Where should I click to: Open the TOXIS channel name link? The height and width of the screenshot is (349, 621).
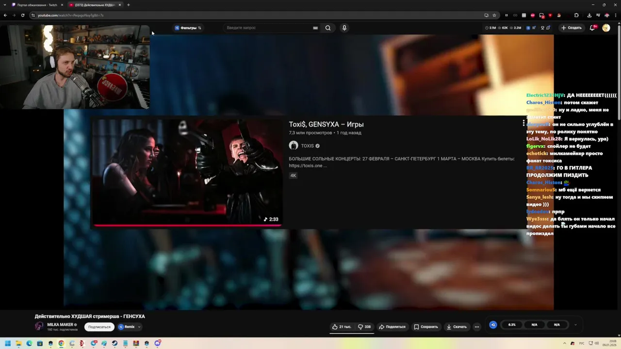[x=308, y=146]
